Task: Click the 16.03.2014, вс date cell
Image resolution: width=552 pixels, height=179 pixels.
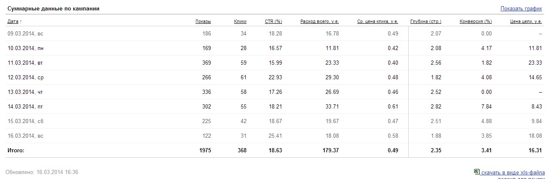Action: pyautogui.click(x=25, y=136)
